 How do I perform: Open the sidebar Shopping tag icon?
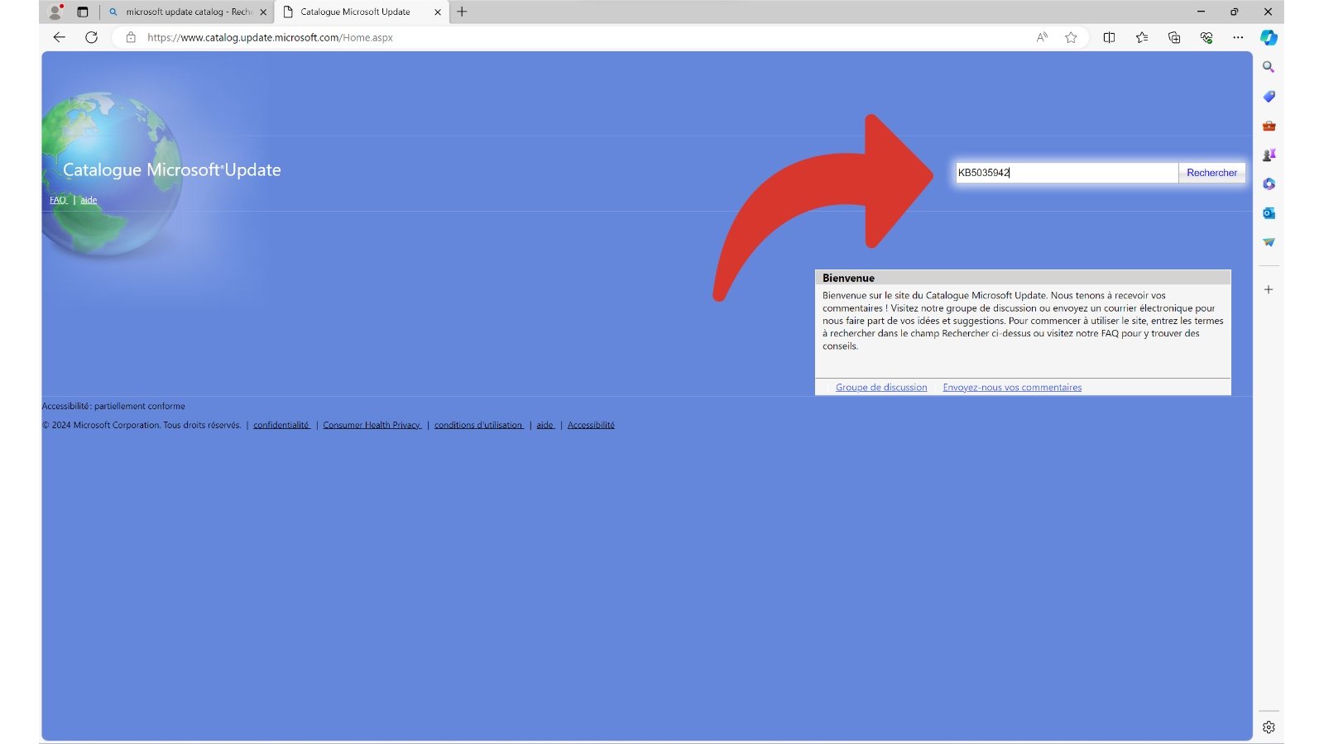pos(1269,97)
